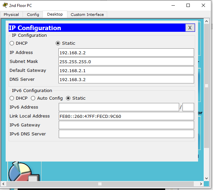
Task: Click the empty IPv6 Address field
Action: point(119,107)
